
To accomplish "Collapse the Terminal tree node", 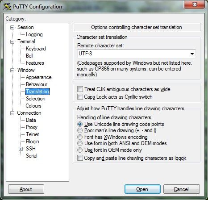I will 12,42.
